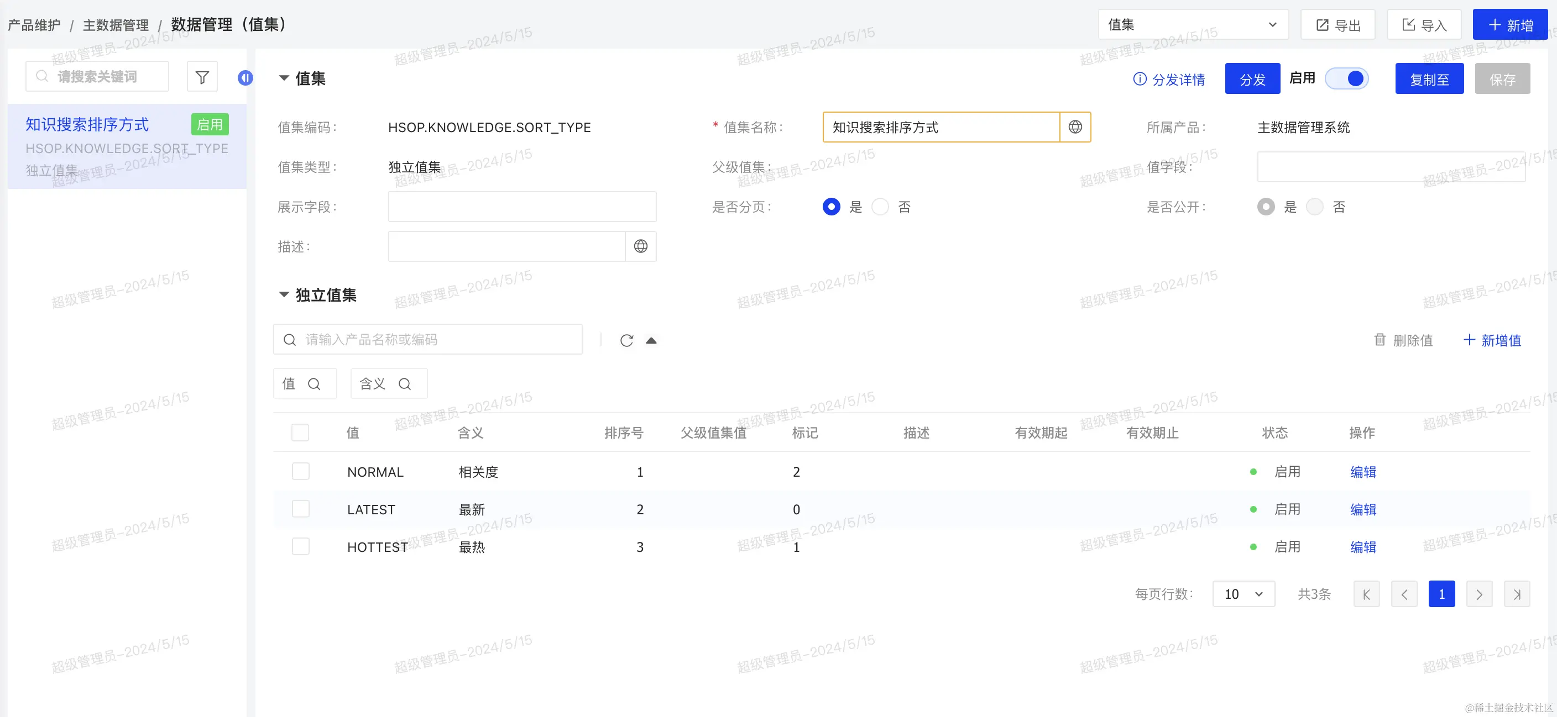The image size is (1557, 717).
Task: Click globe icon beside 描述 field
Action: pyautogui.click(x=640, y=246)
